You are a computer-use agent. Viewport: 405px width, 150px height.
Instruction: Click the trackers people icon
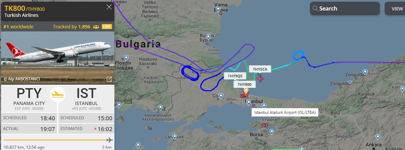[x=96, y=27]
